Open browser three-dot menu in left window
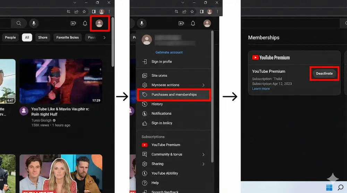 [x=109, y=11]
